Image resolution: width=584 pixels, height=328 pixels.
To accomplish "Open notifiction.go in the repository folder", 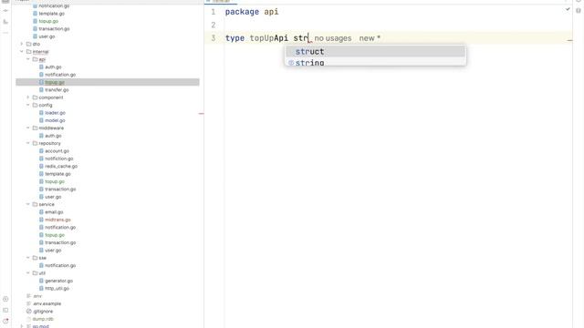I will (58, 159).
